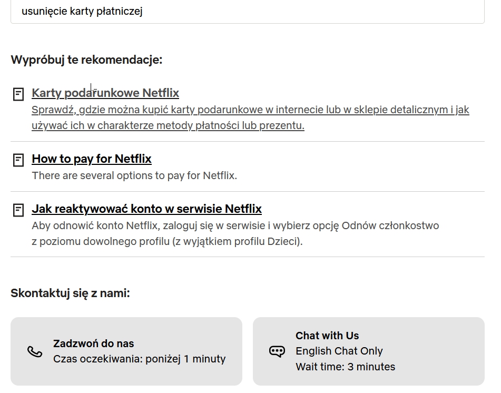Viewport: 501px width, 393px height.
Task: Click the 'Wait time: 3 minutes' text
Action: [x=345, y=367]
